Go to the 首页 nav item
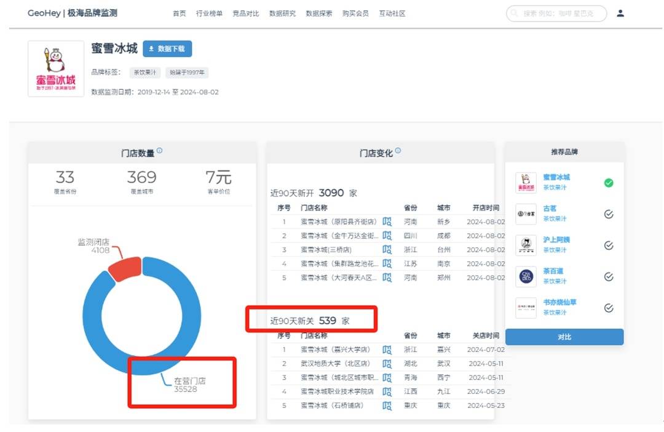Viewport: 664px width, 432px height. [180, 14]
